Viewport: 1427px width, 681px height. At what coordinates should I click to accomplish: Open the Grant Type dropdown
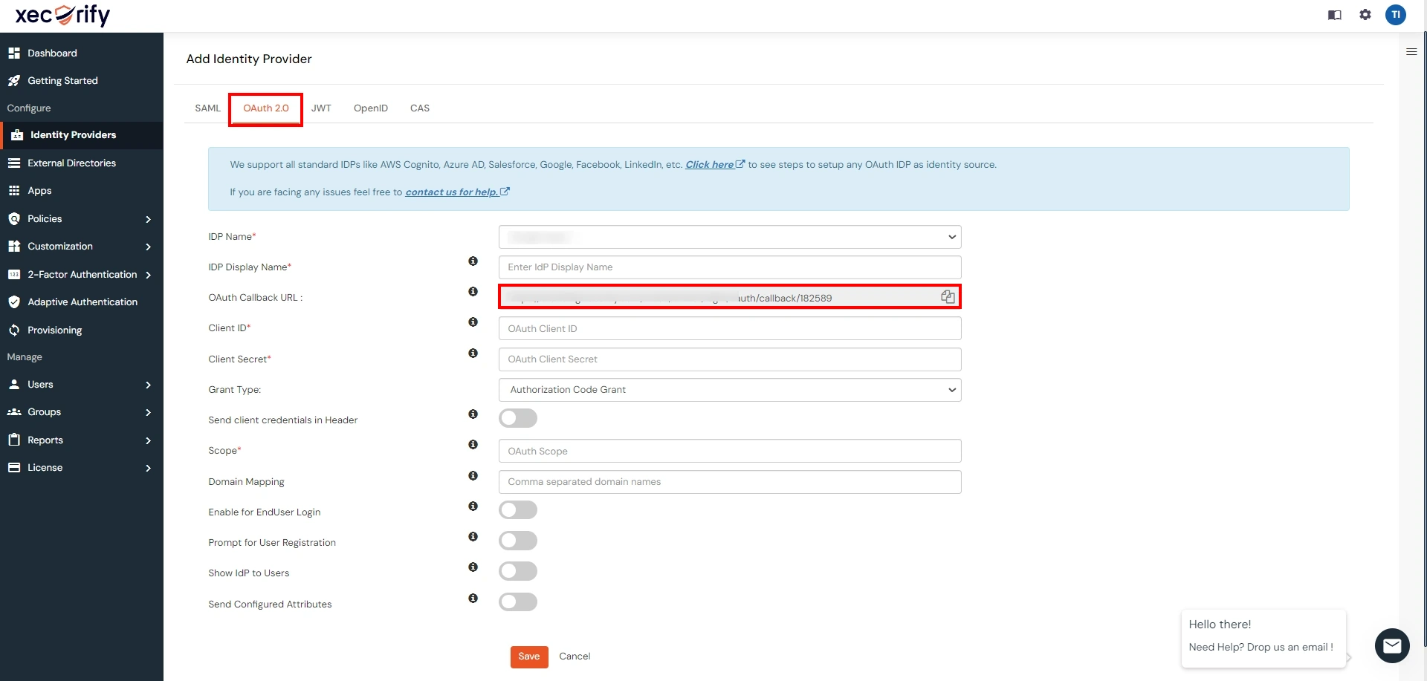(729, 390)
